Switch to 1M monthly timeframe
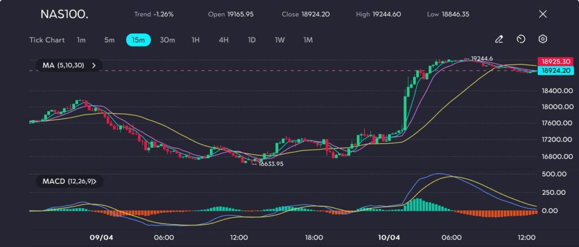579x247 pixels. click(x=308, y=40)
